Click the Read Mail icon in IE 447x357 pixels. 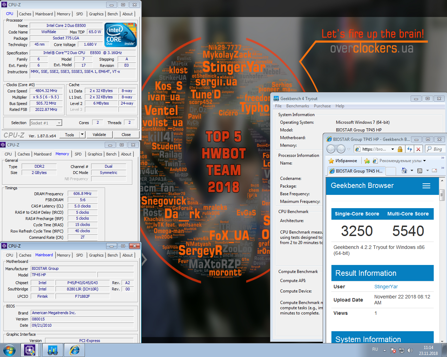pyautogui.click(x=434, y=170)
